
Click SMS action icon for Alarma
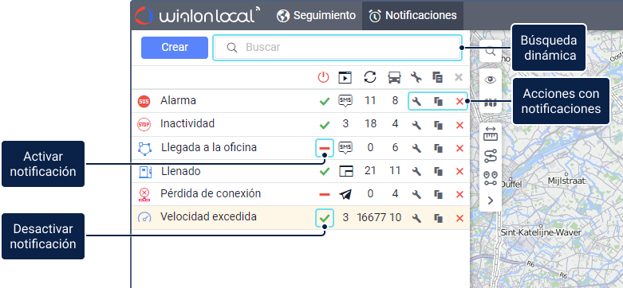[345, 101]
